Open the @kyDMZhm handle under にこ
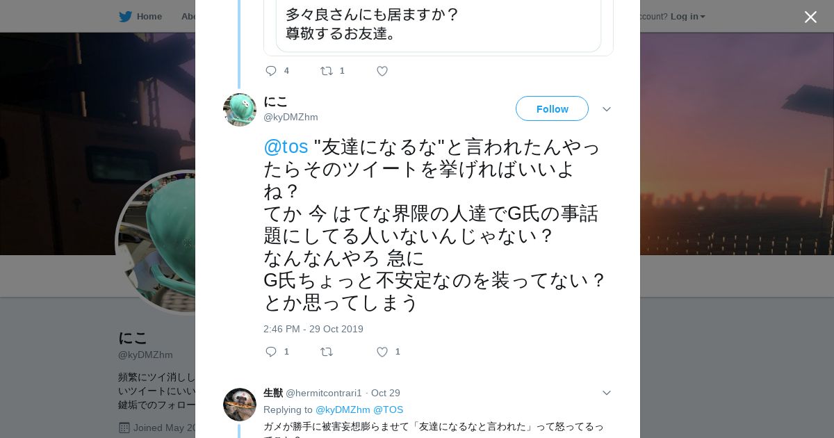Viewport: 834px width, 438px height. [x=291, y=117]
